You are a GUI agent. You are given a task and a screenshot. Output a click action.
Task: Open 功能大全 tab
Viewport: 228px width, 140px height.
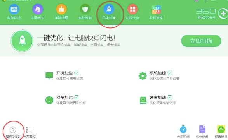[132, 12]
